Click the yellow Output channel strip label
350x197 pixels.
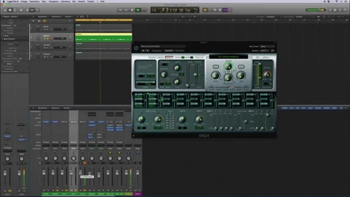[x=128, y=194]
